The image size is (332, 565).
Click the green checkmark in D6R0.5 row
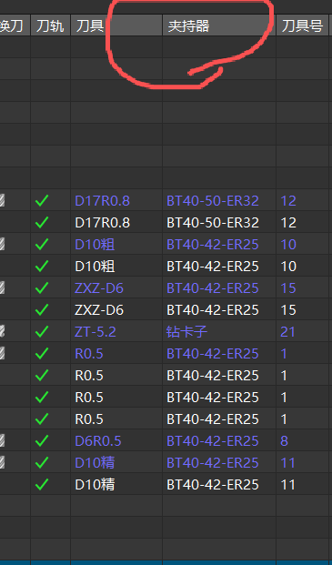42,440
